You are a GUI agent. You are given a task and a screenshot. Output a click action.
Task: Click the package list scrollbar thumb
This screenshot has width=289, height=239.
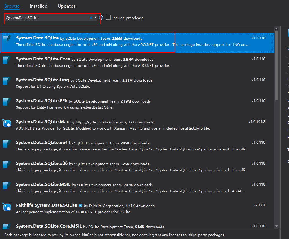point(277,66)
